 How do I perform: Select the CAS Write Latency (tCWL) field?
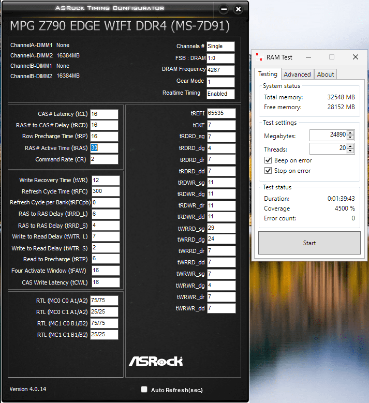point(106,282)
